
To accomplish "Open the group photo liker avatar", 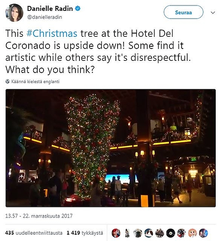I will pos(160,233).
